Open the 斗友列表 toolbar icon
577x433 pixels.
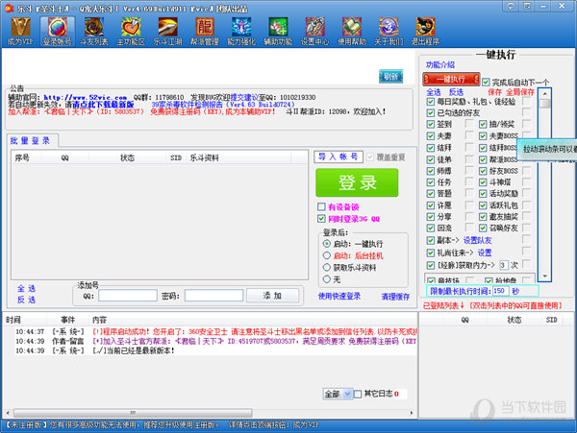click(x=94, y=32)
